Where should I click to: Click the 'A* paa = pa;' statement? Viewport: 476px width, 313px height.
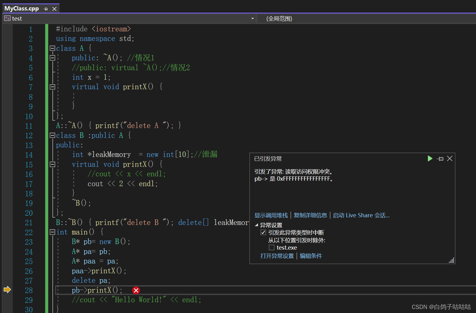coord(95,261)
